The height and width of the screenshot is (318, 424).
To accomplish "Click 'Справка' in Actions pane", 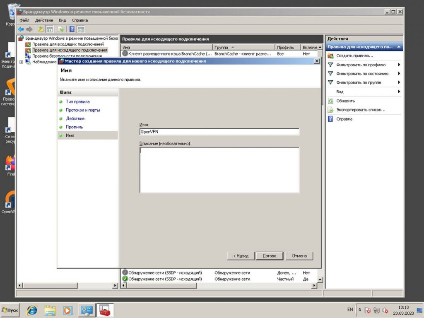I will 344,119.
